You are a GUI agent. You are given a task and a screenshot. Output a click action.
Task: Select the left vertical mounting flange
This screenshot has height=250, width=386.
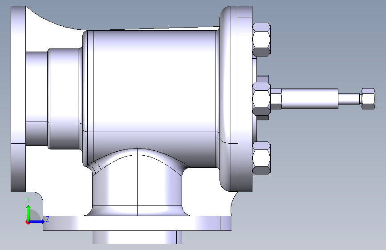(x=18, y=99)
